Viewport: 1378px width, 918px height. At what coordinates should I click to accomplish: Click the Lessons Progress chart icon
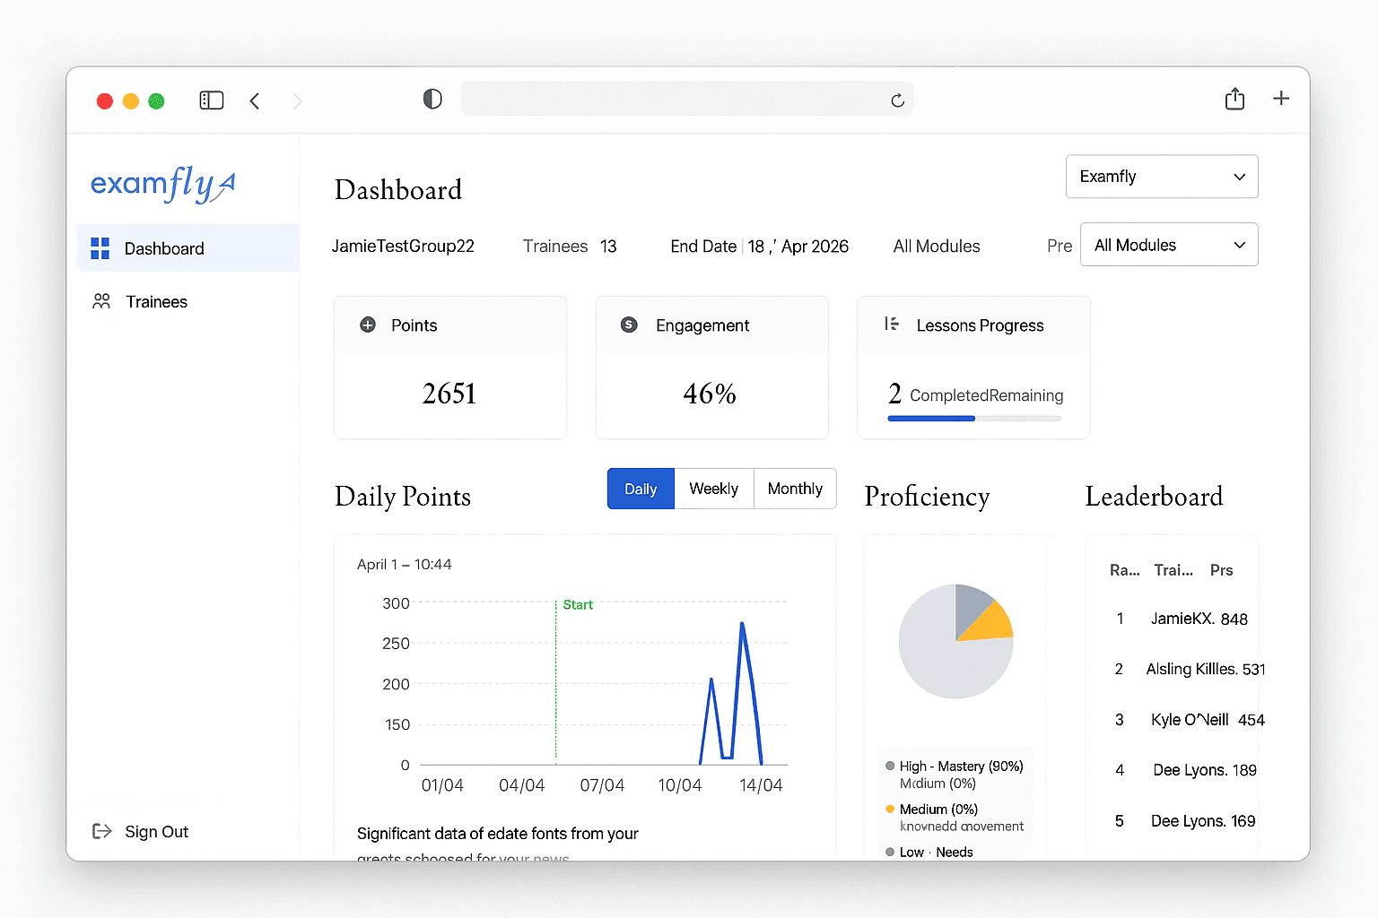pyautogui.click(x=890, y=325)
